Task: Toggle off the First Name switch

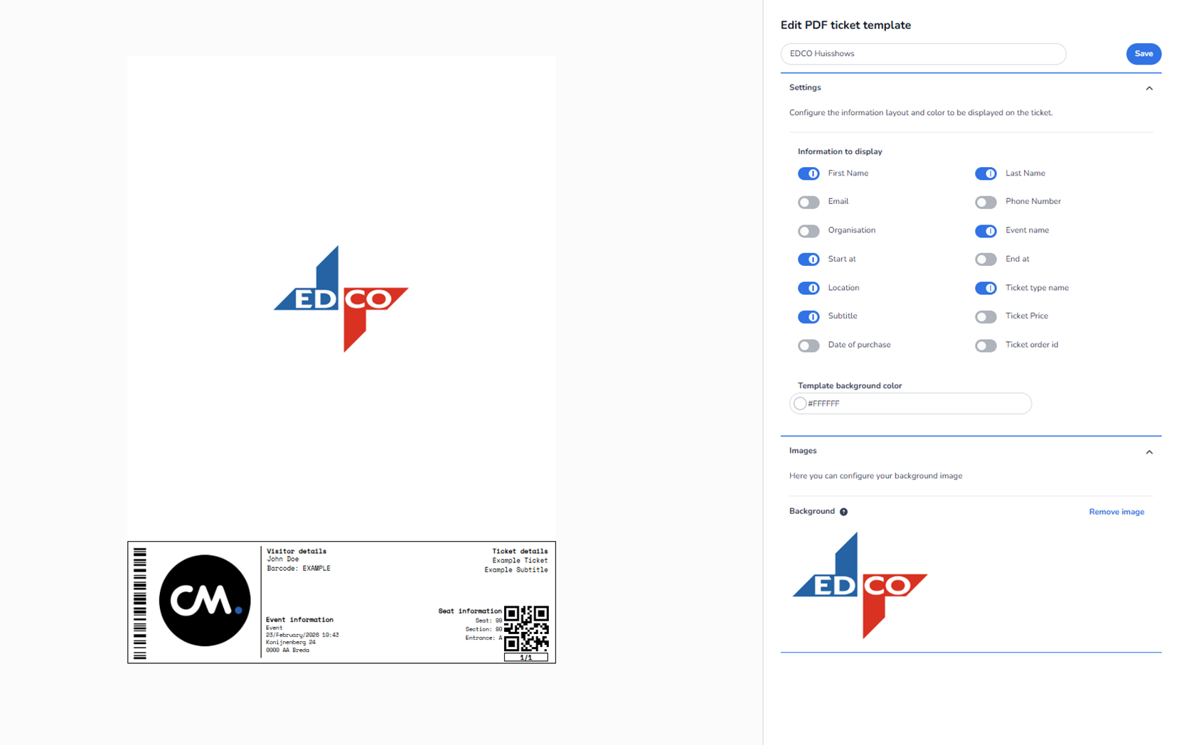Action: [x=809, y=173]
